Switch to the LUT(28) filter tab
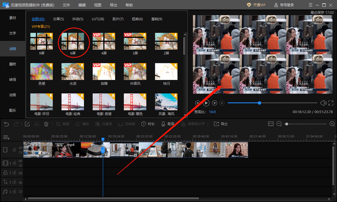 point(98,19)
